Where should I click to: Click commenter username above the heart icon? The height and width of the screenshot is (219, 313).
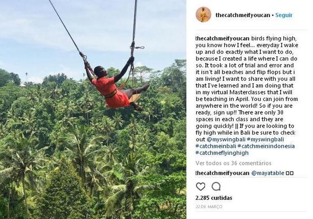[x=222, y=173]
